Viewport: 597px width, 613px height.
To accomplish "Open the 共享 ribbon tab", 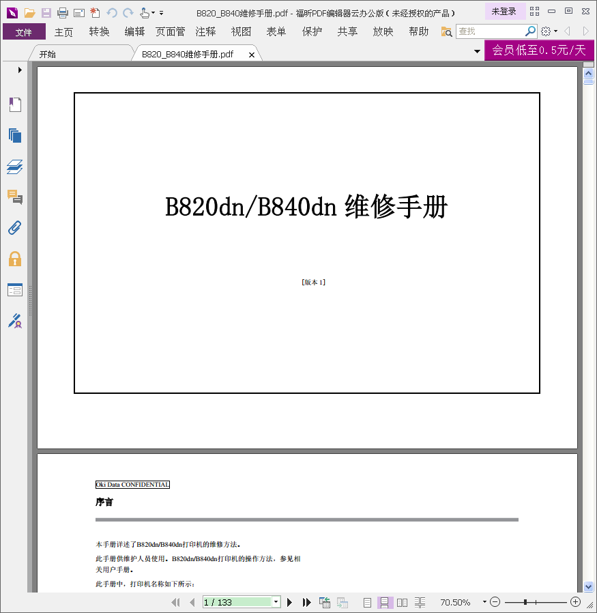I will click(348, 31).
